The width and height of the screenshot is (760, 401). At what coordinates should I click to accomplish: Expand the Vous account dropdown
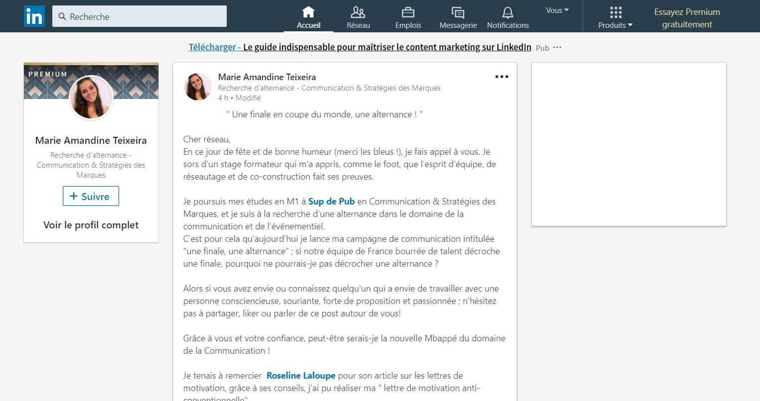tap(557, 10)
